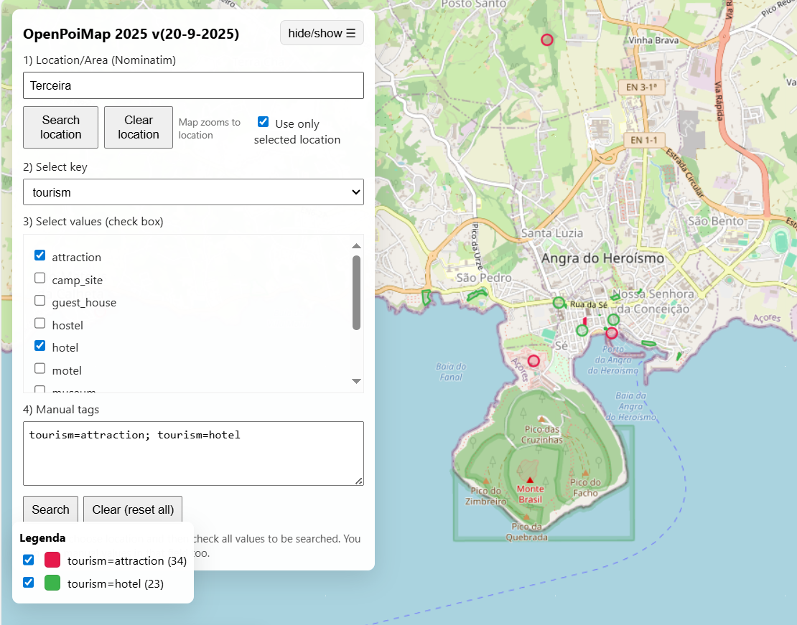
Task: Click the Clear location button
Action: (x=139, y=128)
